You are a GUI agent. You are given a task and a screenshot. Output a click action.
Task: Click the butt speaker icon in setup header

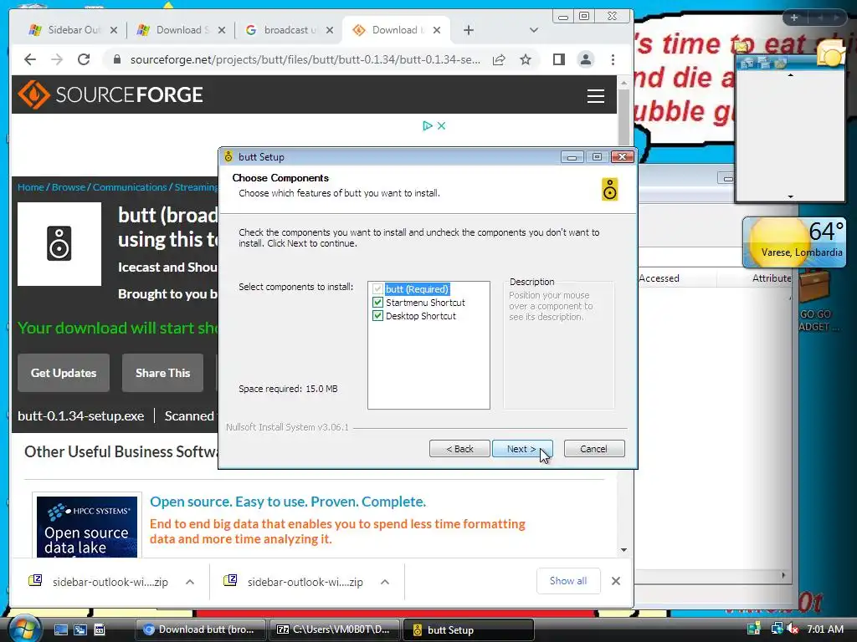609,190
